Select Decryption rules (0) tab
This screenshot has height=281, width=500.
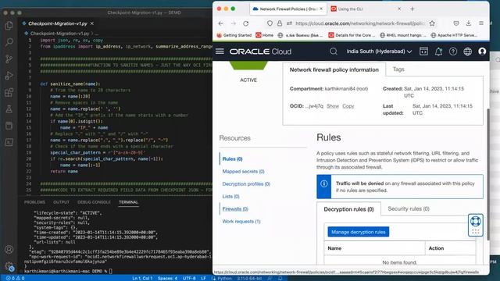348,209
